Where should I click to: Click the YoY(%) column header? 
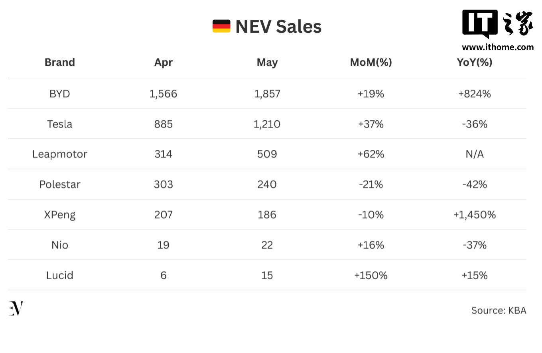(x=475, y=62)
